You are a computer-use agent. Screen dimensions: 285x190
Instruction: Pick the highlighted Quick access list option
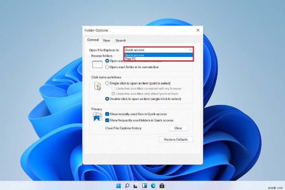[x=159, y=55]
